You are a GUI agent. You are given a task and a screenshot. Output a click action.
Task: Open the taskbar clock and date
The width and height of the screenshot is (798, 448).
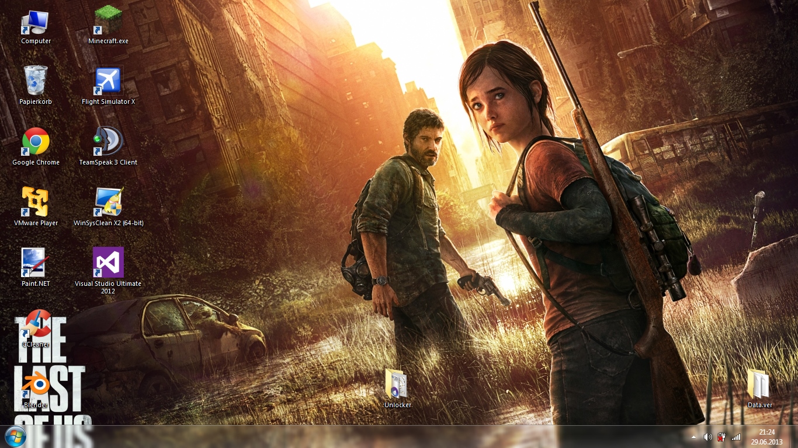(x=766, y=437)
